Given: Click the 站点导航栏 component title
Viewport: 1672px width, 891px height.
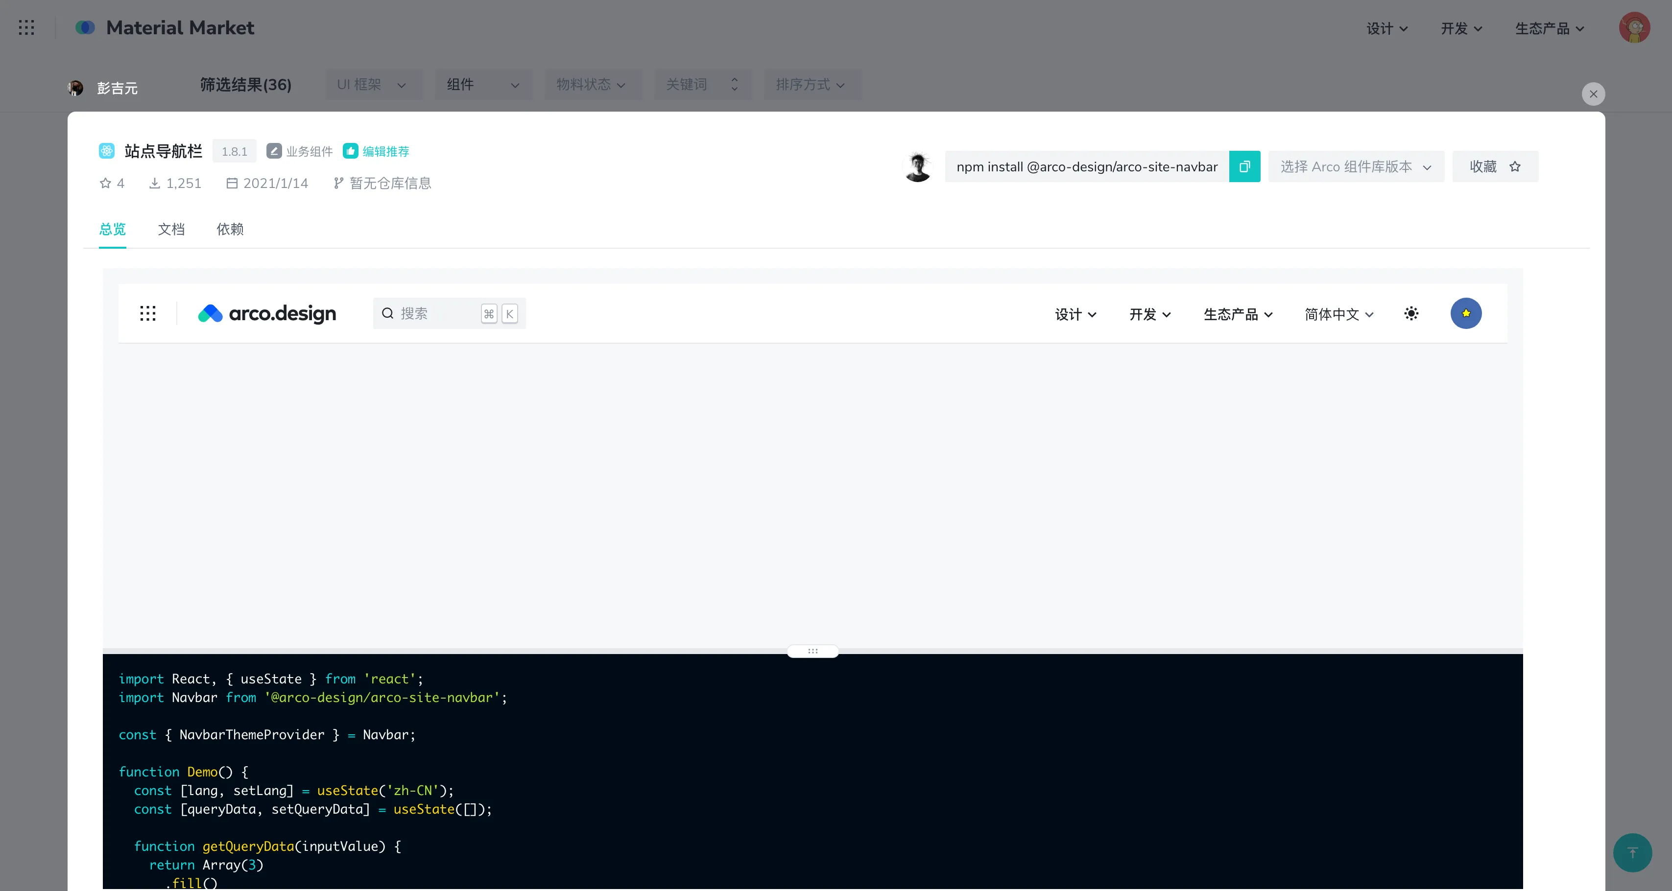Looking at the screenshot, I should coord(163,151).
